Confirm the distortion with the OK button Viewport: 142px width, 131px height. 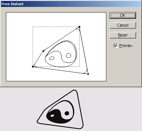coord(123,15)
